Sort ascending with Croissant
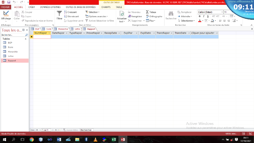Viewport: 254px width, 143px height. pos(70,12)
